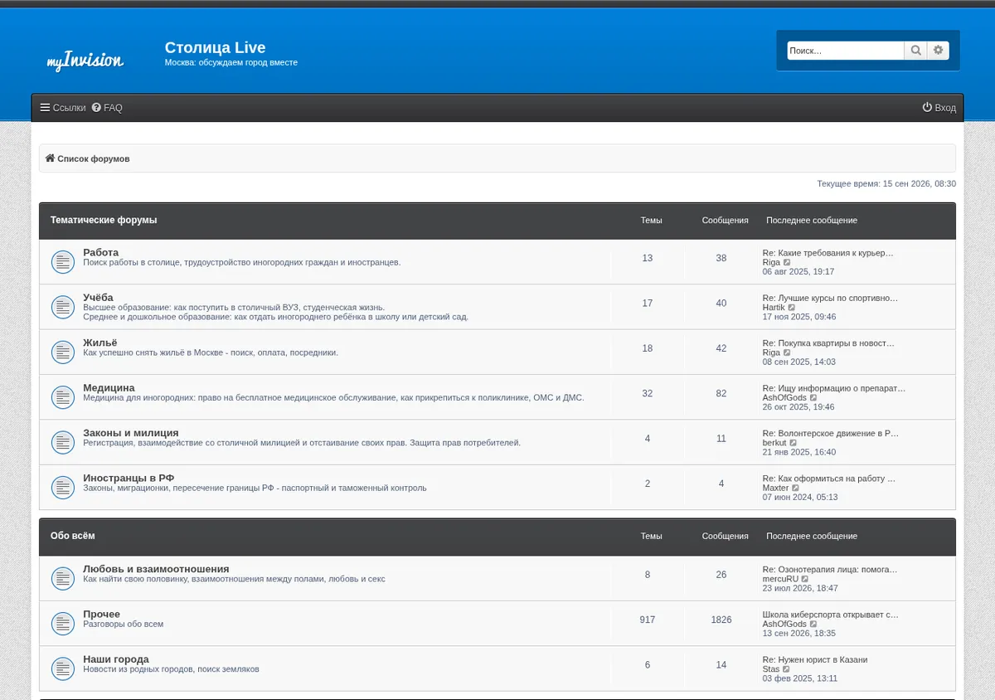995x700 pixels.
Task: Open the Обо всём category header
Action: (73, 536)
